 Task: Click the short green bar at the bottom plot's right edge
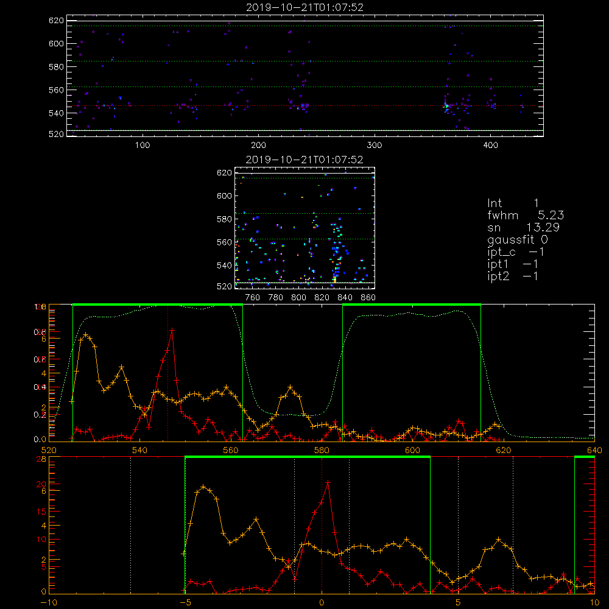pos(585,457)
